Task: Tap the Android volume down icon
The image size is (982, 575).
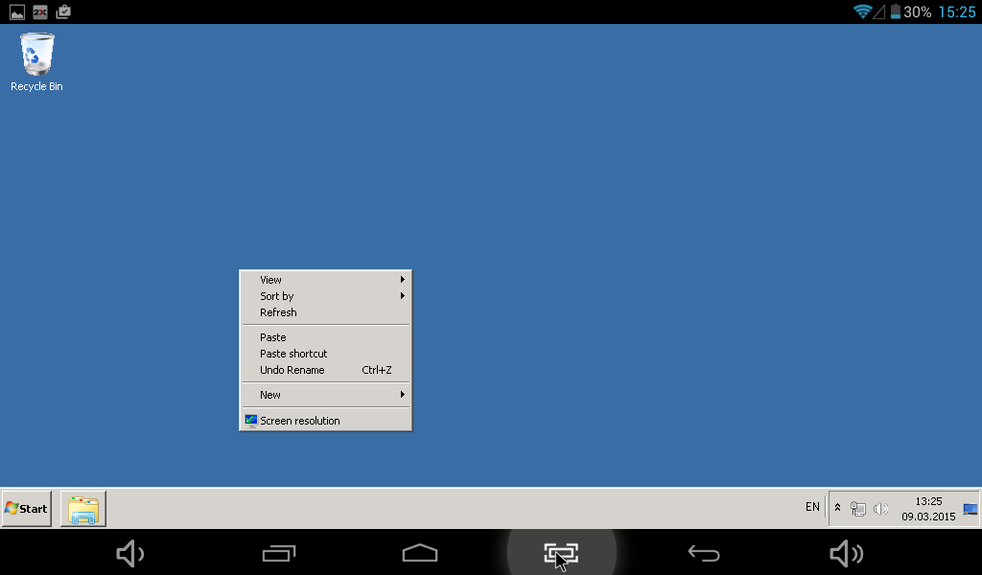Action: 130,554
